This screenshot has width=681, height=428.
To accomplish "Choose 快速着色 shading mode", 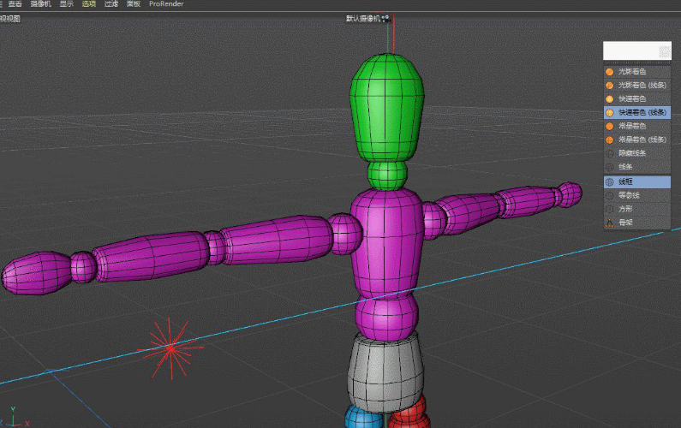I will point(637,98).
